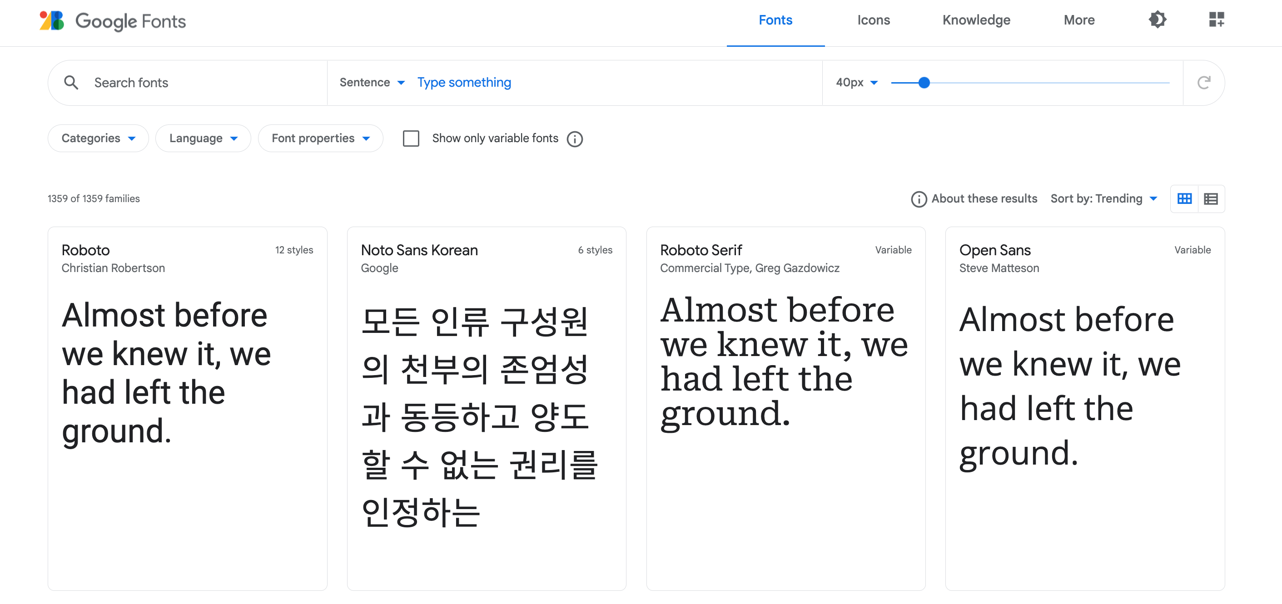The width and height of the screenshot is (1282, 604).
Task: Click the font size slider handle
Action: [924, 83]
